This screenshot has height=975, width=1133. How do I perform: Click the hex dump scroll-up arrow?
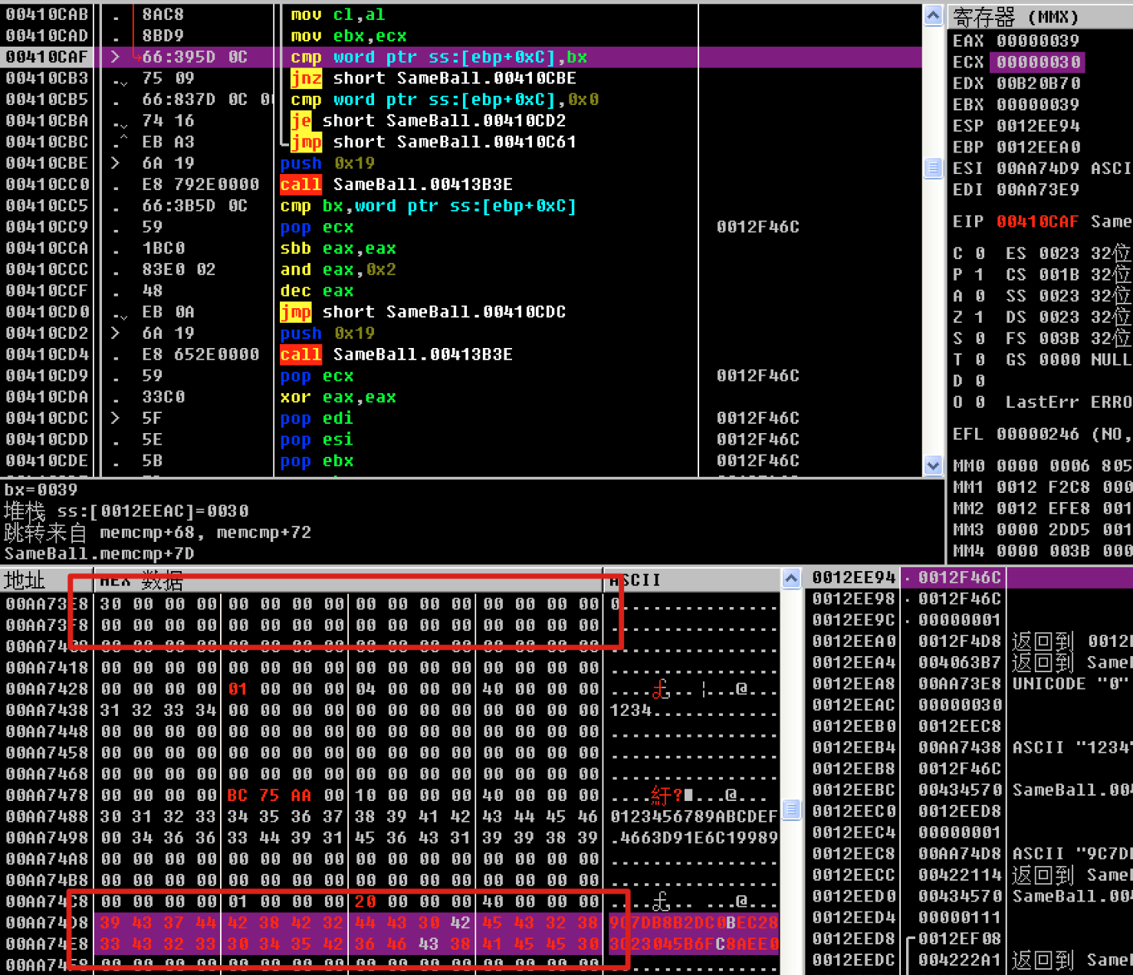(791, 579)
